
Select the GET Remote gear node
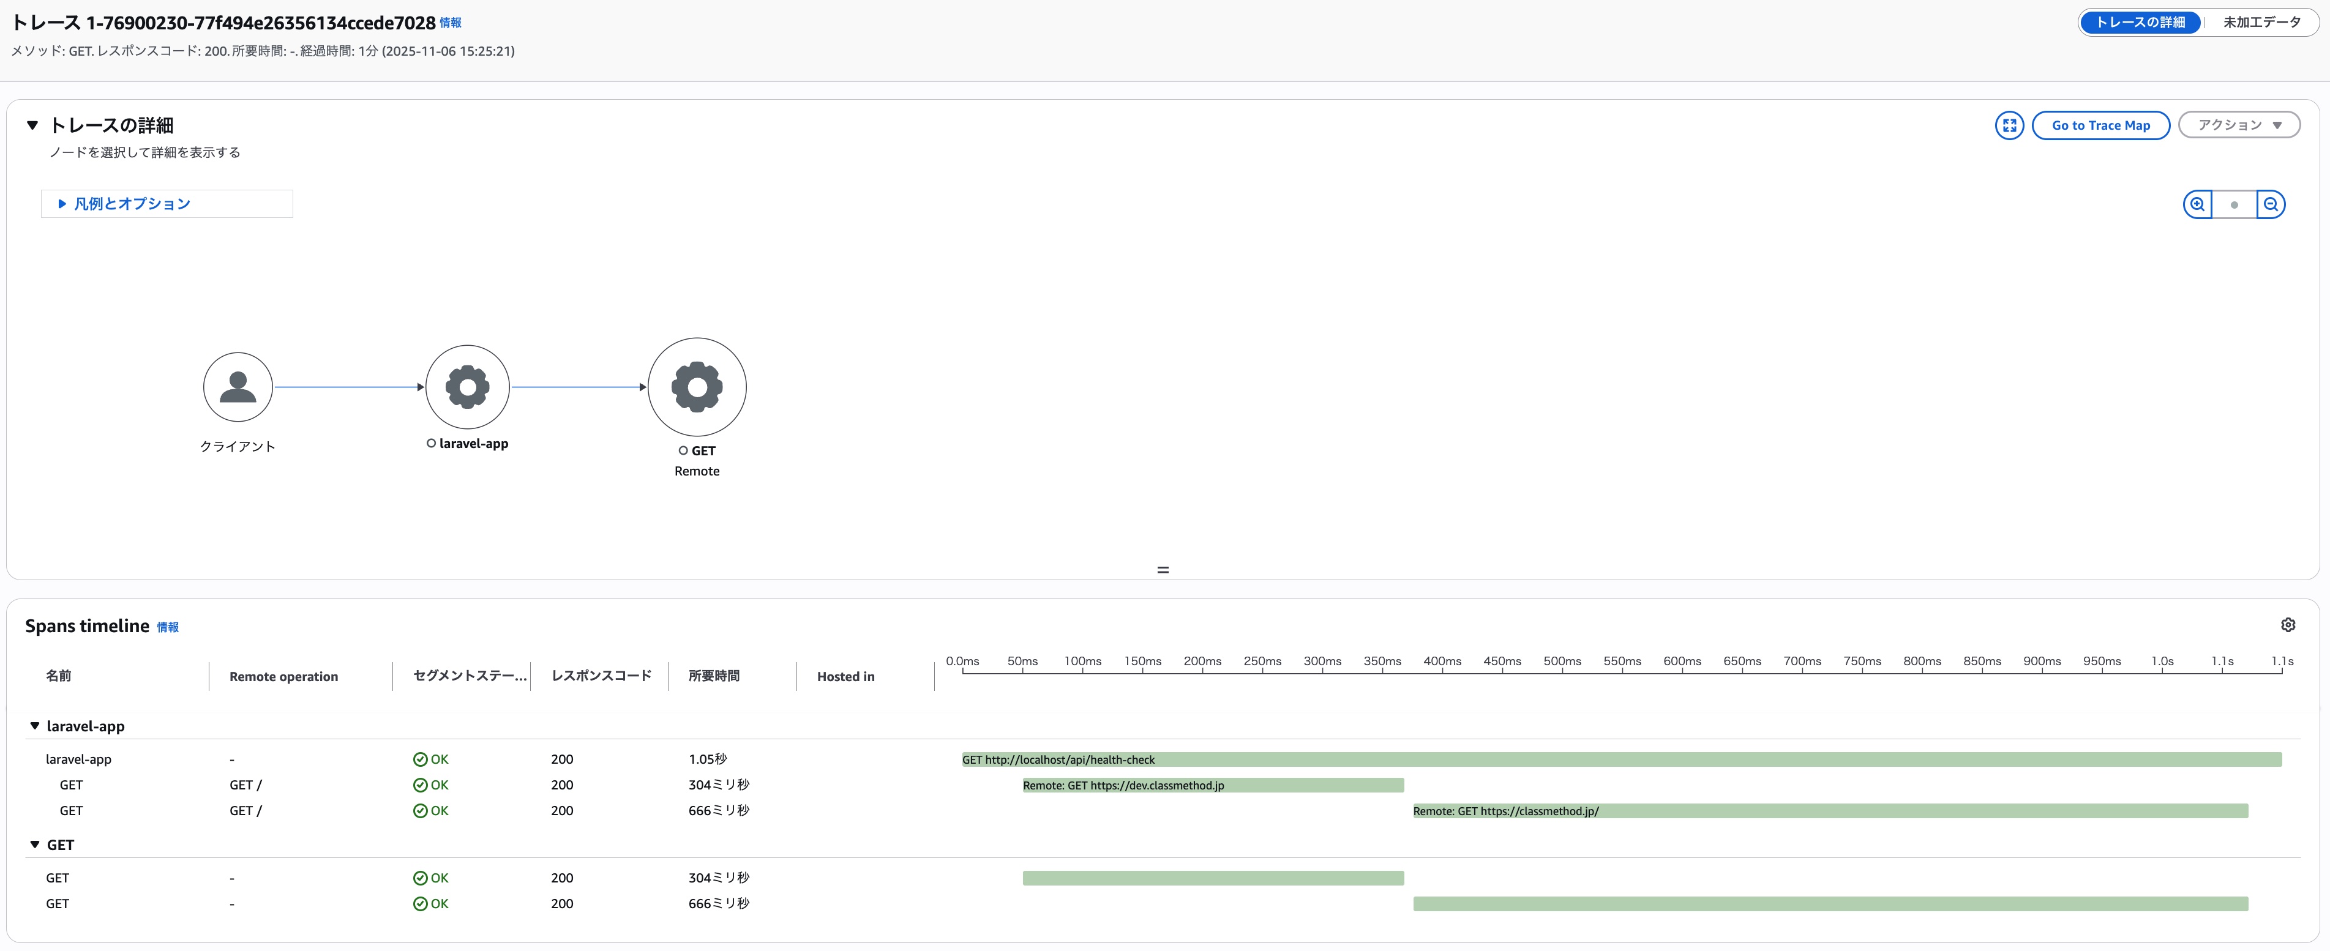pyautogui.click(x=697, y=387)
